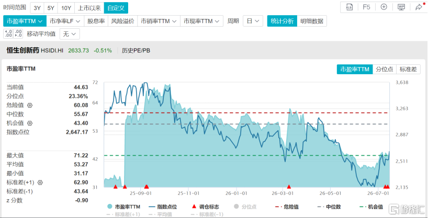Open 明细数据 view

coord(312,21)
